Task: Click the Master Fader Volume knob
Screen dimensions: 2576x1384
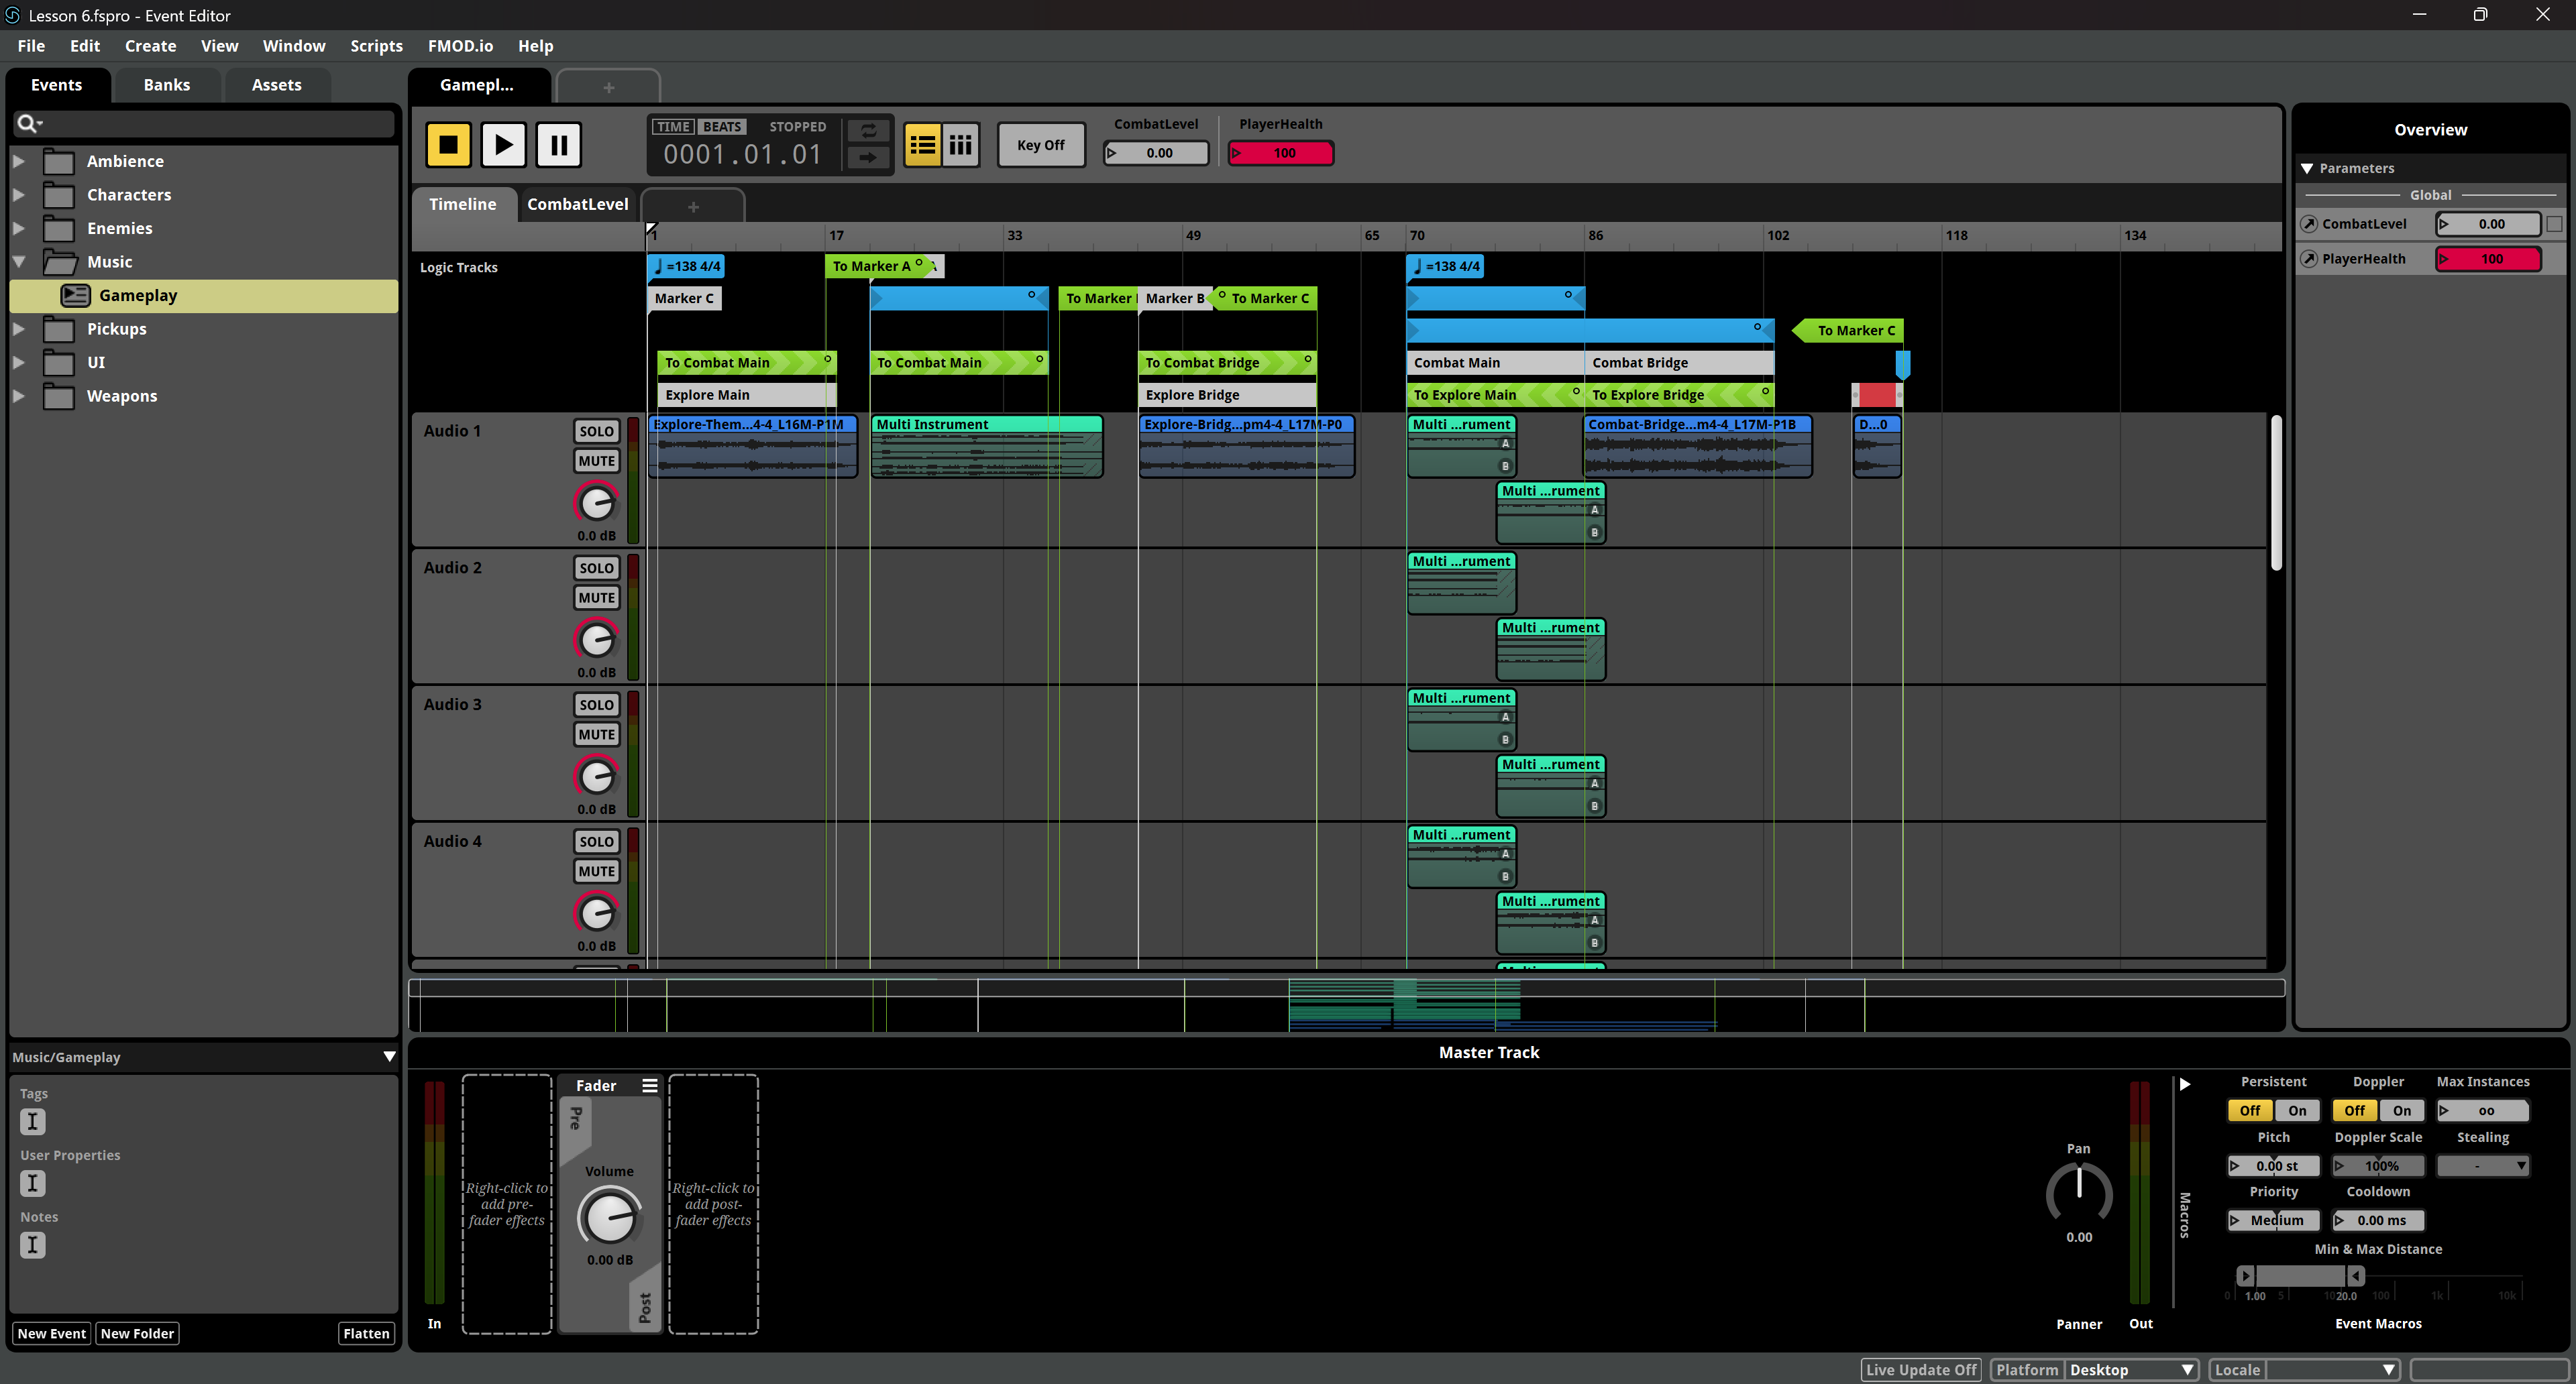Action: tap(609, 1216)
